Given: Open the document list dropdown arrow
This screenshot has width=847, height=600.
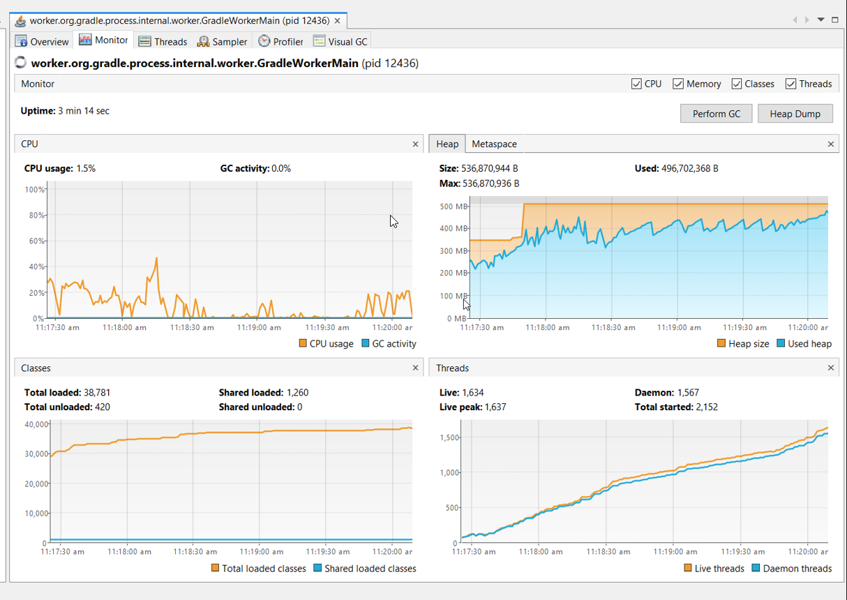Looking at the screenshot, I should click(x=821, y=20).
